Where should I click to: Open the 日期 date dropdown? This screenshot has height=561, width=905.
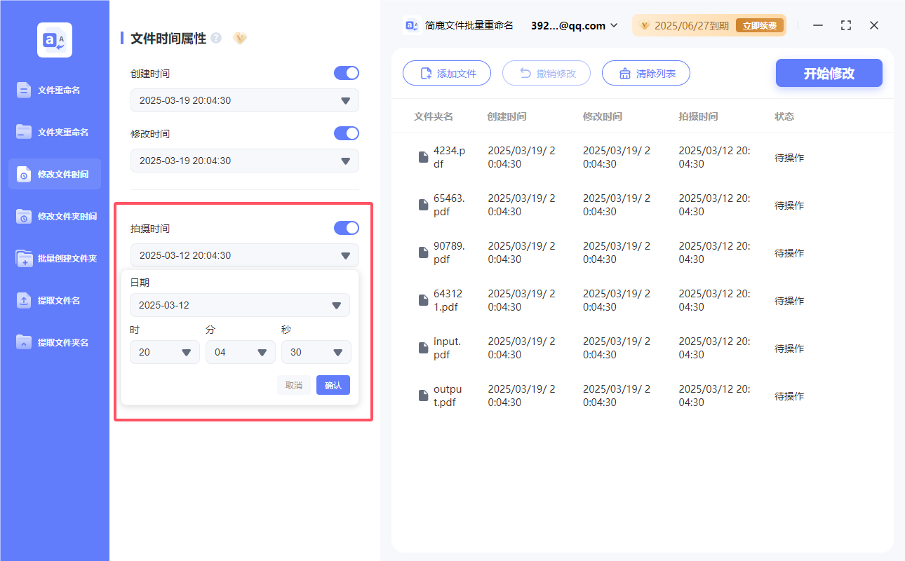(240, 305)
